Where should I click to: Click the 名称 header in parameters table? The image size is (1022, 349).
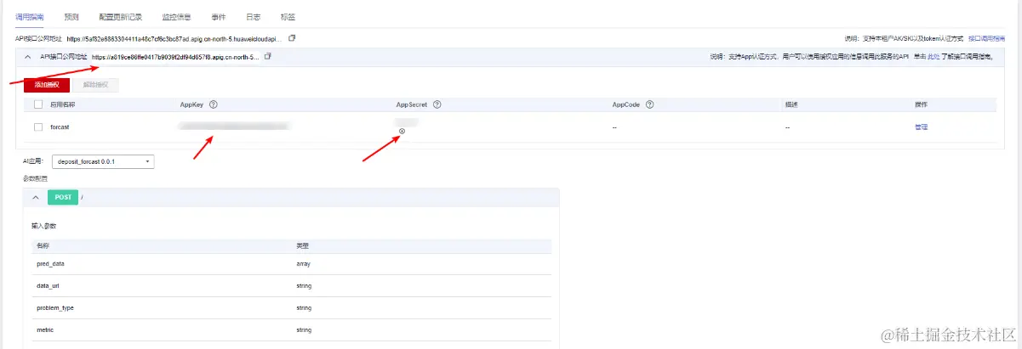pyautogui.click(x=43, y=245)
